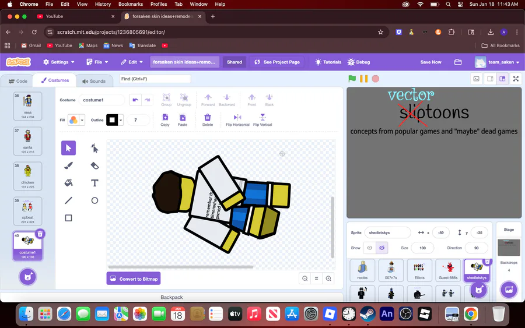This screenshot has width=525, height=328.
Task: Activate the Select arrow tool
Action: pos(68,148)
